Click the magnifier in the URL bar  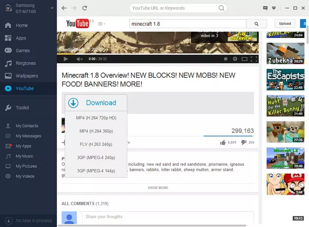(x=221, y=8)
